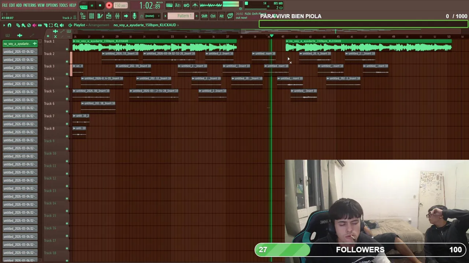The image size is (469, 263).
Task: Open Playlist - Arrangement selector
Action: (x=91, y=25)
